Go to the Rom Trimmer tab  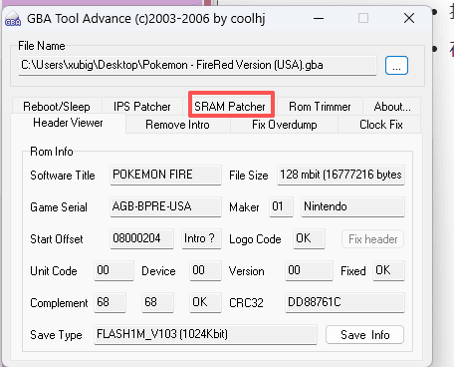tap(320, 107)
